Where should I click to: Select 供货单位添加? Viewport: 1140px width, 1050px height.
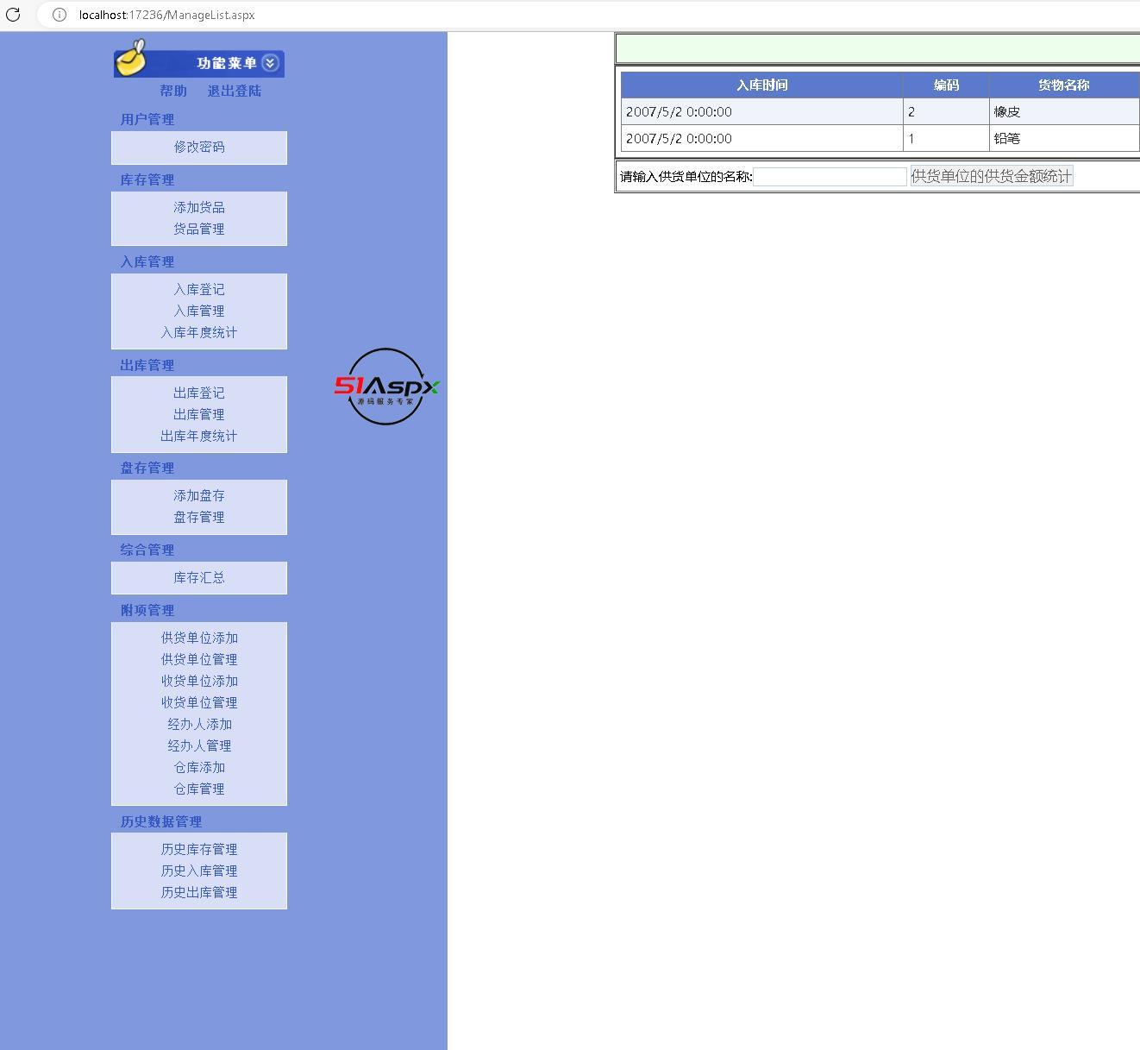tap(199, 638)
